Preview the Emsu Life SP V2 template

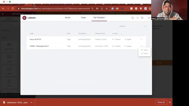(116, 39)
